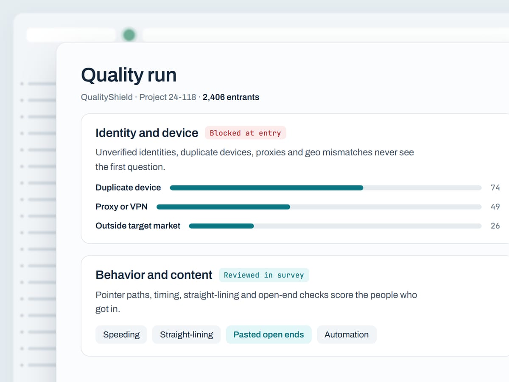
Task: Select the Straight-lining chip
Action: pos(186,334)
